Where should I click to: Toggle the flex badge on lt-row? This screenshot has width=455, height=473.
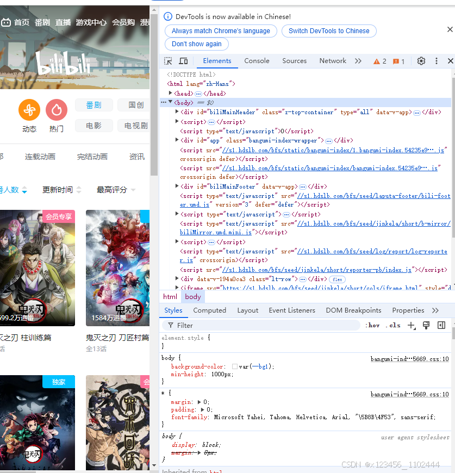tap(337, 279)
